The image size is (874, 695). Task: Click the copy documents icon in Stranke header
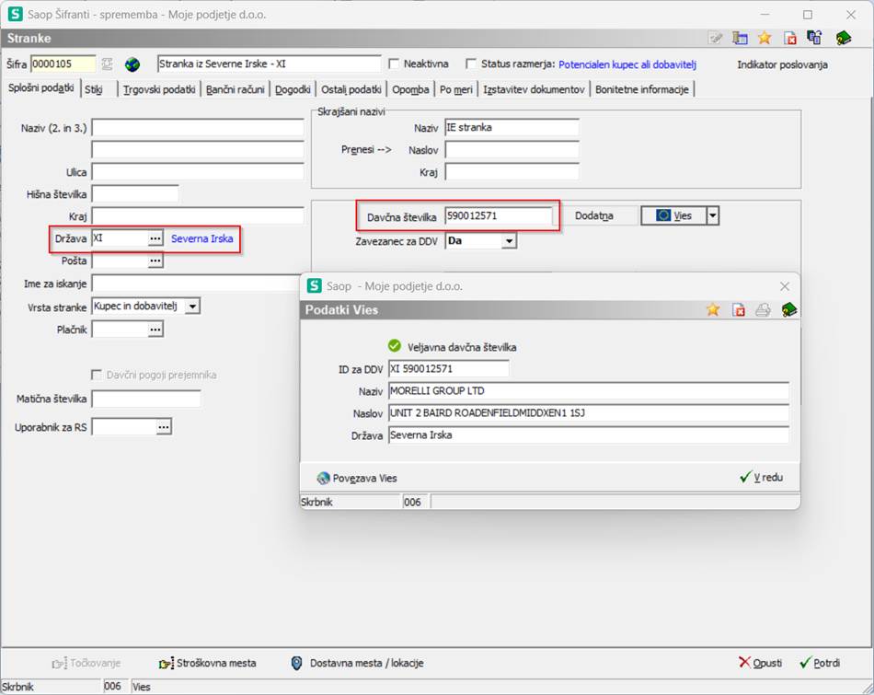click(x=814, y=38)
